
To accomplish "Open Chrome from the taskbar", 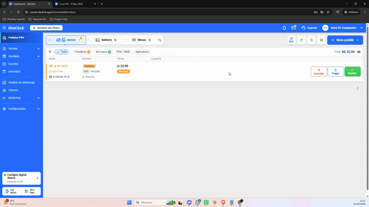I will 240,202.
